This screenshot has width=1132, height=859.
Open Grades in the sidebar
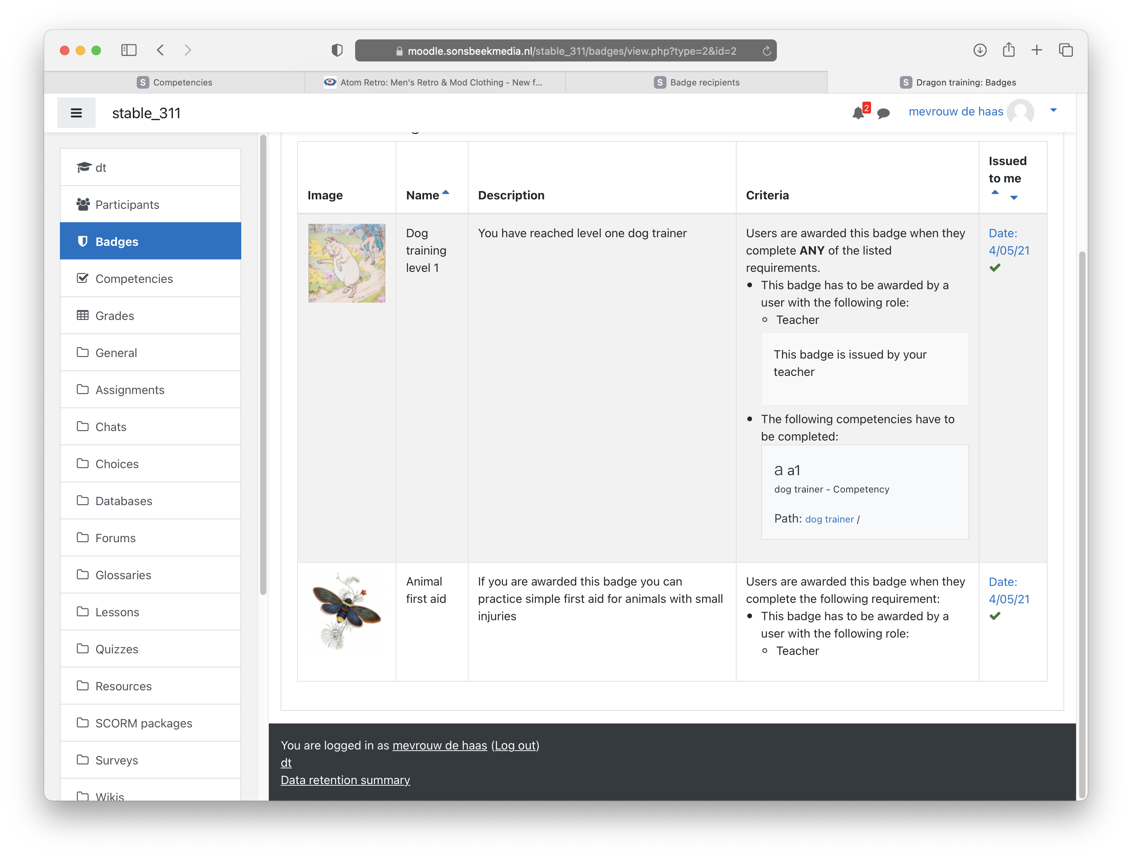click(151, 316)
